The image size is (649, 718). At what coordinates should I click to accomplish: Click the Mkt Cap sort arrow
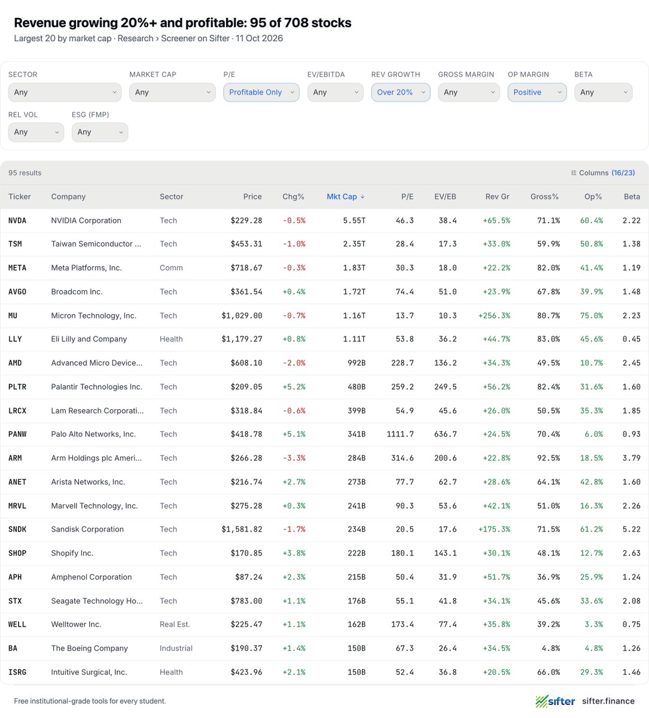[362, 197]
